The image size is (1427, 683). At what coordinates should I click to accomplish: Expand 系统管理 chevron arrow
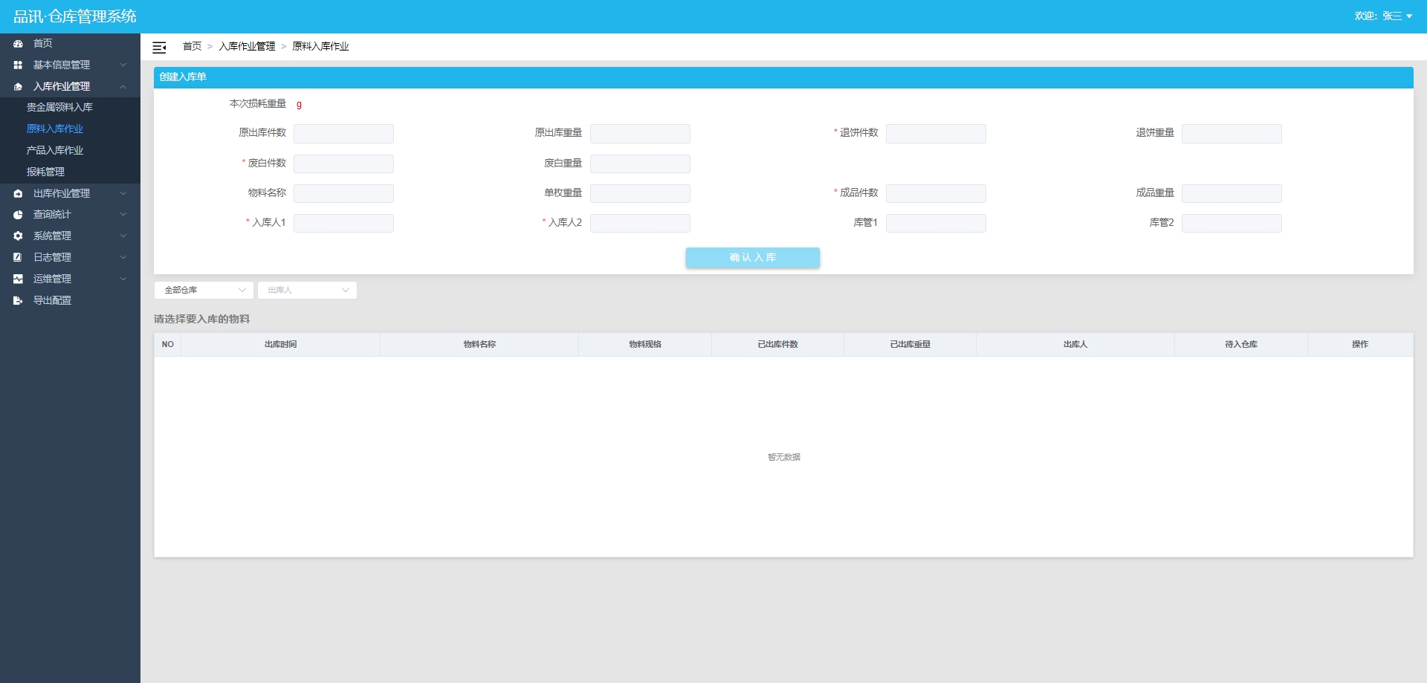[x=123, y=236]
